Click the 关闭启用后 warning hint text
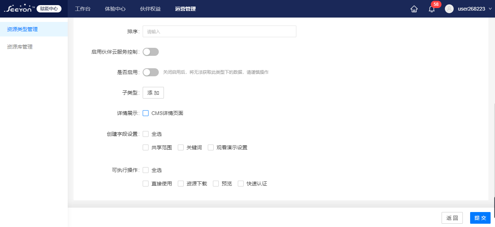 pos(216,72)
